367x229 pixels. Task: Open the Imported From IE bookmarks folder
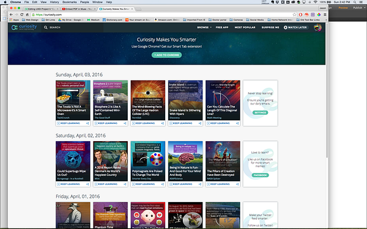pos(194,20)
